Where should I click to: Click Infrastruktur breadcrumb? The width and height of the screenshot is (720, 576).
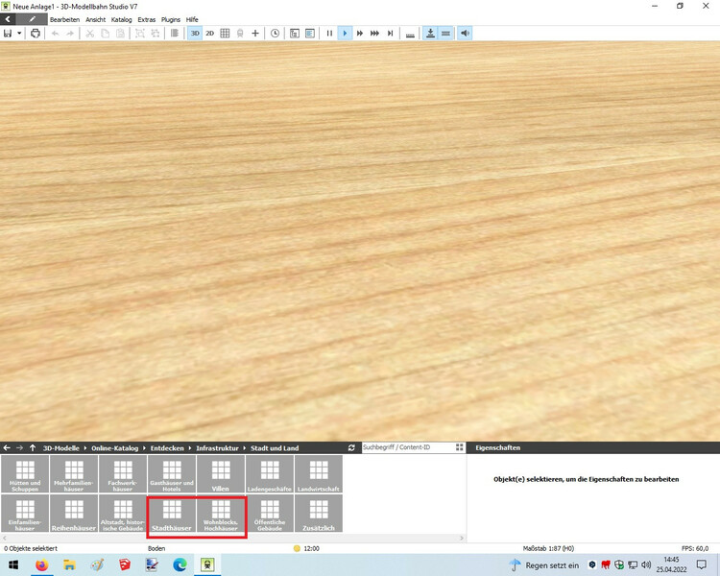pos(217,448)
